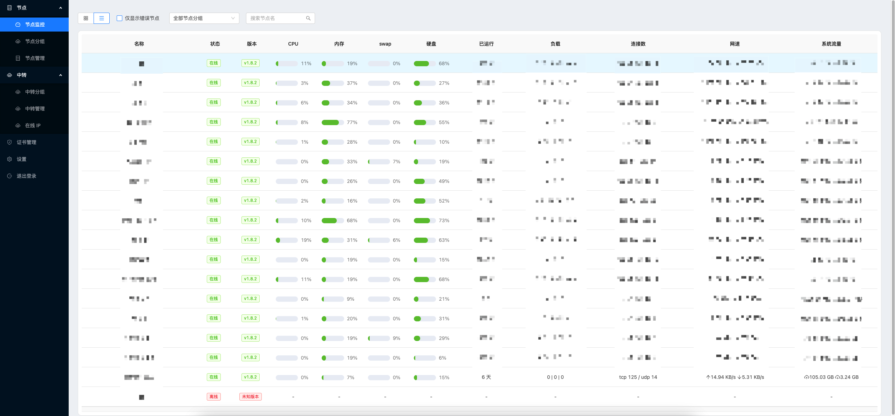Click the 中转分组 sidebar icon
895x416 pixels.
[x=18, y=92]
